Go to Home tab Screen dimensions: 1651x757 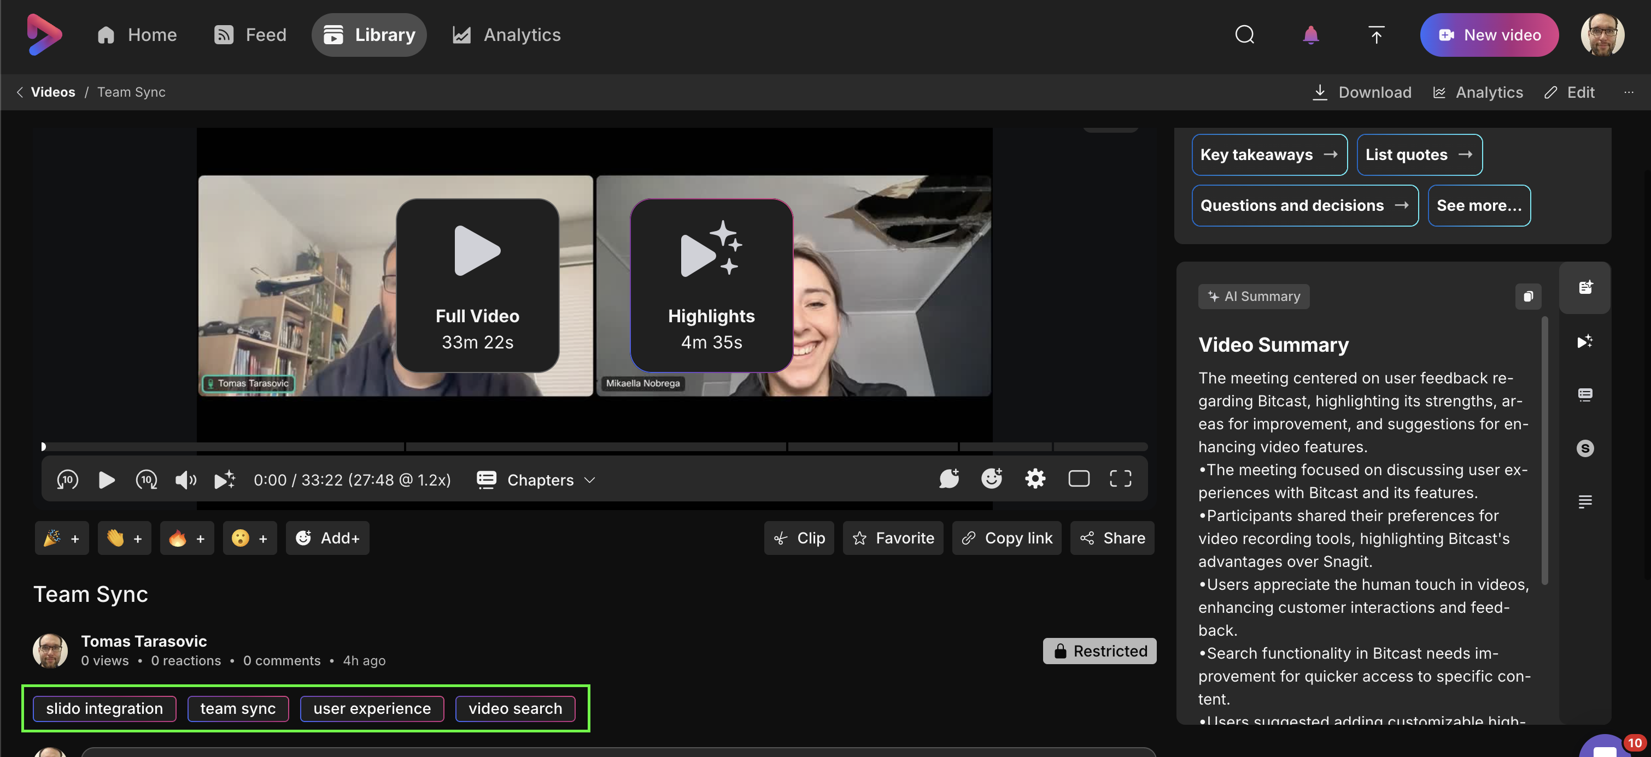point(137,34)
